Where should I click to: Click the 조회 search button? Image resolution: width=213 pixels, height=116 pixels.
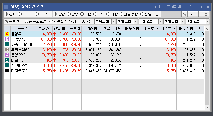coord(193,14)
